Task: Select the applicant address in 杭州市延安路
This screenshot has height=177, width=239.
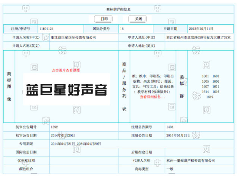Action: pos(198,37)
